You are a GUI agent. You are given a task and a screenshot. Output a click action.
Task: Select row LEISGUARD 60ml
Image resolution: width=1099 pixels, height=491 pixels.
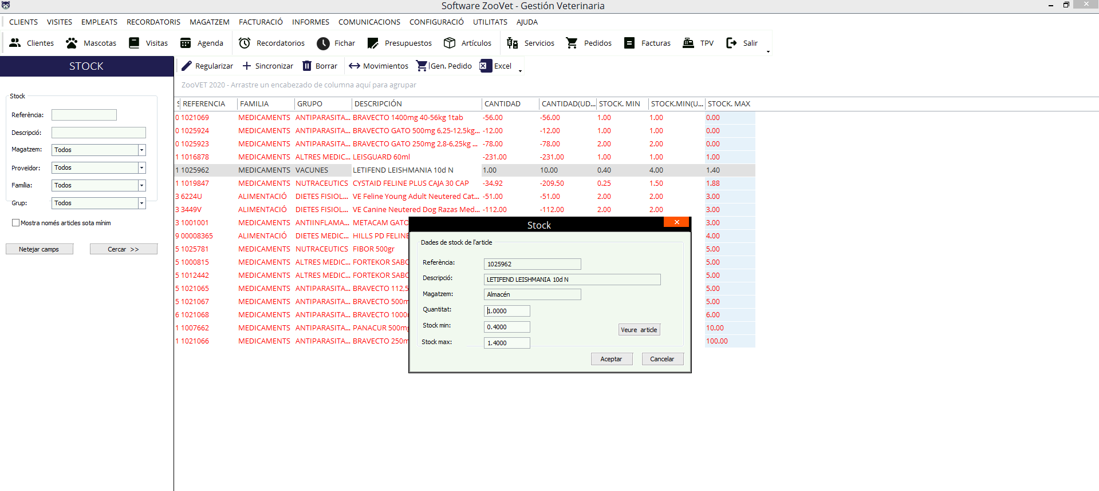pyautogui.click(x=464, y=157)
